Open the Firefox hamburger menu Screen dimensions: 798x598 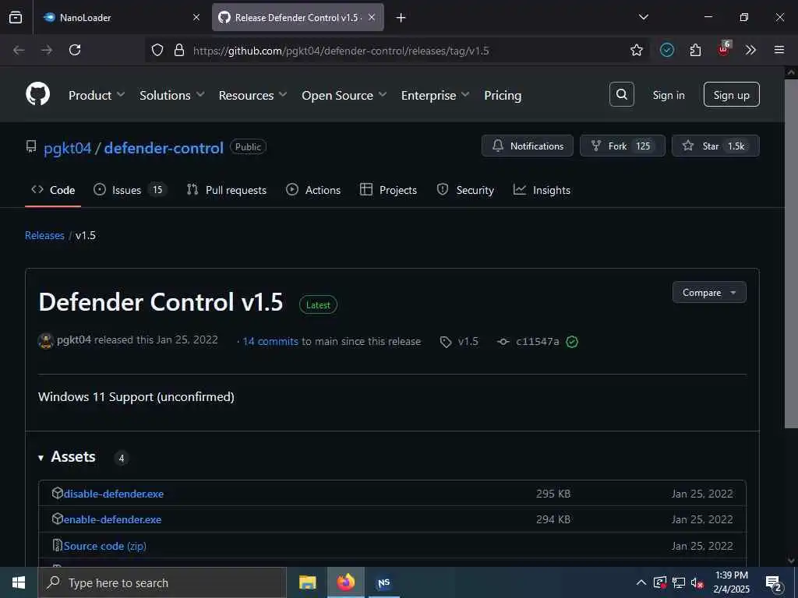click(x=779, y=50)
